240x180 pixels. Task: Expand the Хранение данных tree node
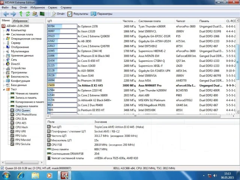coord(4,55)
